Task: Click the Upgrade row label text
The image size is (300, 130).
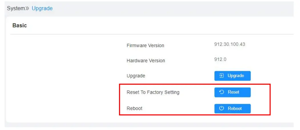Action: pyautogui.click(x=136, y=76)
